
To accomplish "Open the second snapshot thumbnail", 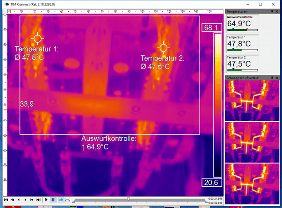I will tap(252, 142).
